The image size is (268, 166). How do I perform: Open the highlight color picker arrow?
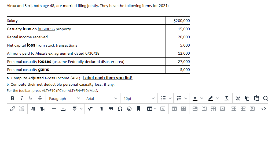217,98
